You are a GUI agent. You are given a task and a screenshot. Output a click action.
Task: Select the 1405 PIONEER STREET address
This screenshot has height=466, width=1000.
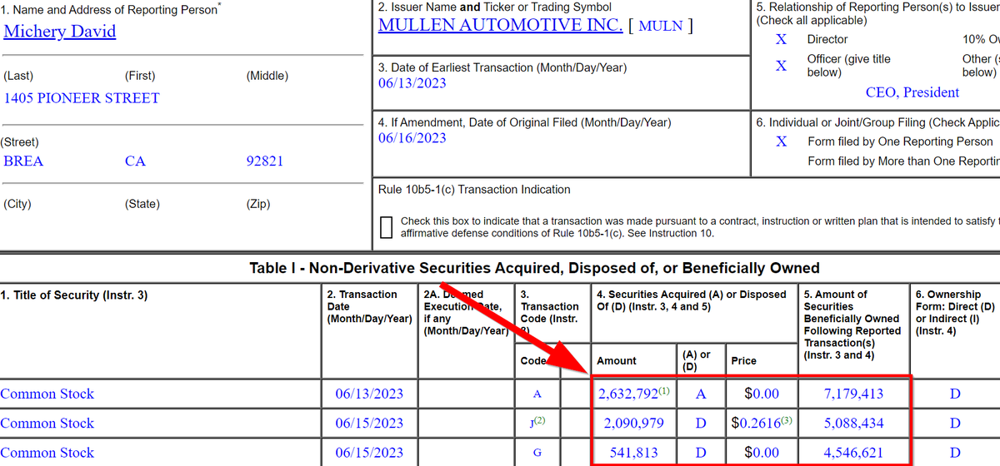point(82,98)
